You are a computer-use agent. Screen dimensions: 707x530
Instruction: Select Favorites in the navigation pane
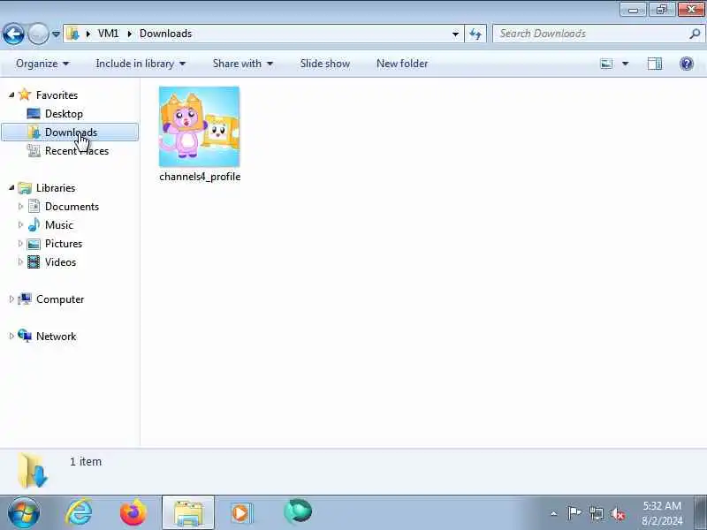pyautogui.click(x=57, y=95)
